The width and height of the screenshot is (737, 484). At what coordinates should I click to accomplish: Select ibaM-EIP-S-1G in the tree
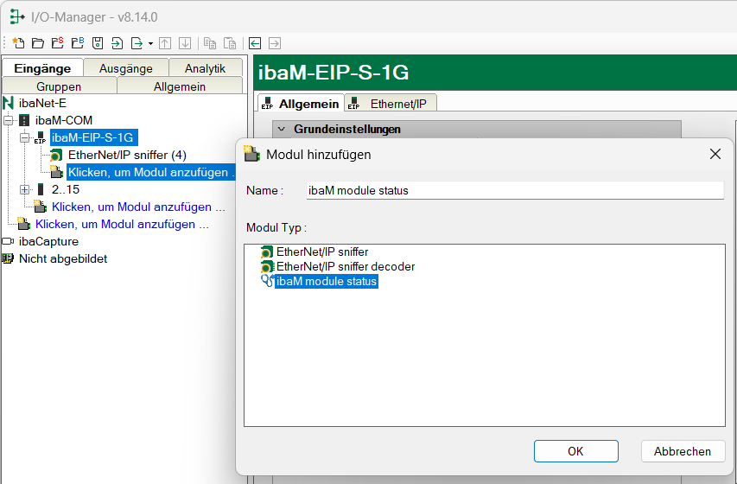[93, 137]
